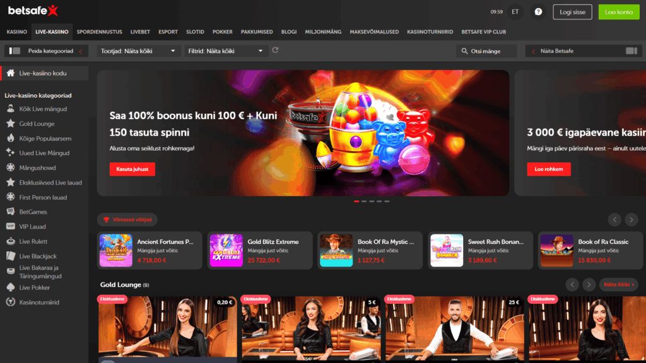Open the ET language selector
This screenshot has height=363, width=646.
[515, 11]
